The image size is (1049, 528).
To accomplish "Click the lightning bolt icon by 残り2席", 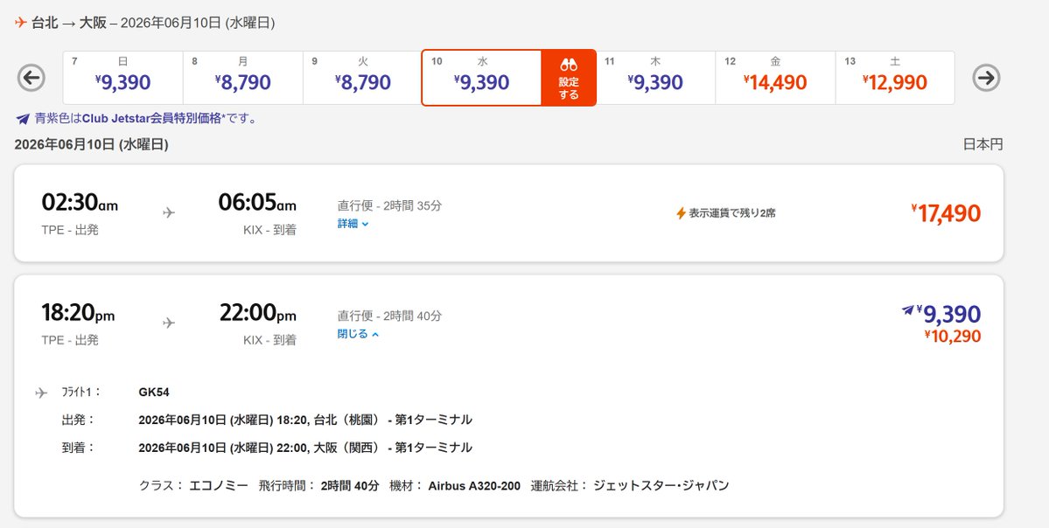I will 681,213.
